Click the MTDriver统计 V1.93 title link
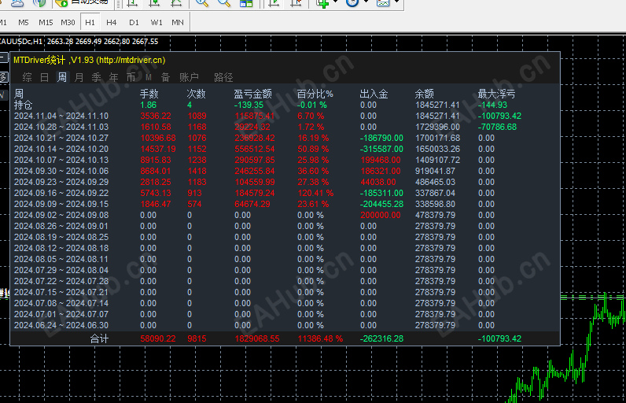 (90, 60)
